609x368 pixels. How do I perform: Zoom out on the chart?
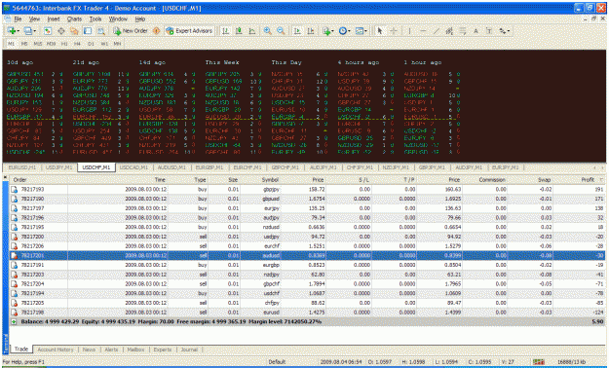[281, 31]
